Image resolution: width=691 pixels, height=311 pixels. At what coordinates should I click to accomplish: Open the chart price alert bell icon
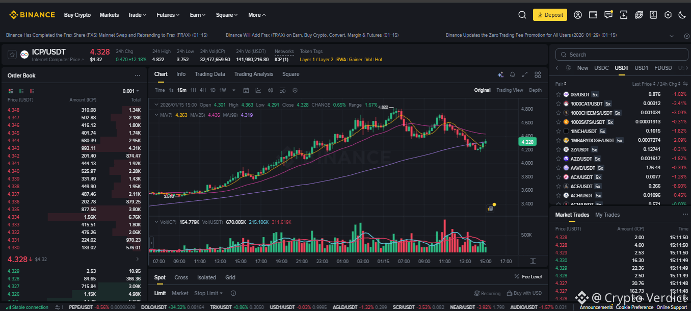tap(513, 74)
